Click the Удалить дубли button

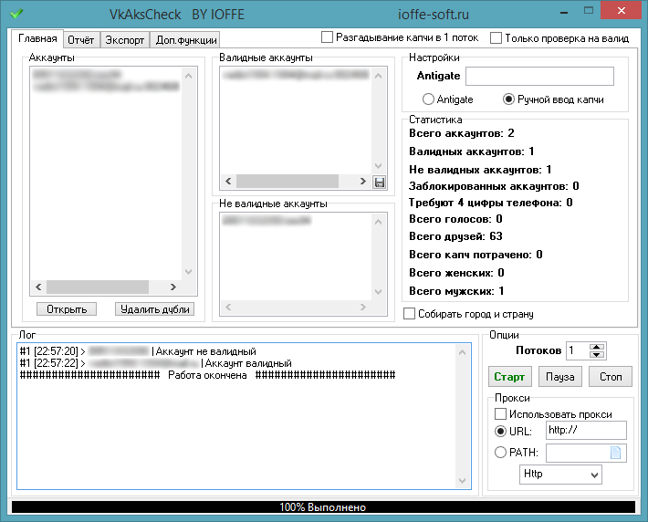tap(154, 309)
